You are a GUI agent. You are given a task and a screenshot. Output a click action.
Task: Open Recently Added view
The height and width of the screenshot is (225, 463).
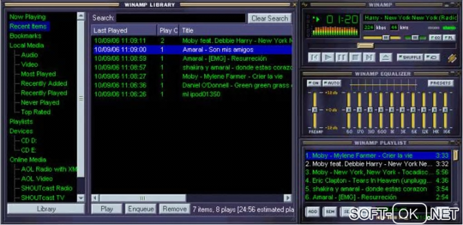pos(44,83)
